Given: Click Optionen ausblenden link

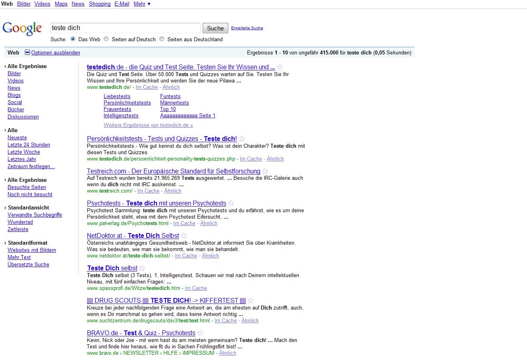Looking at the screenshot, I should point(56,52).
